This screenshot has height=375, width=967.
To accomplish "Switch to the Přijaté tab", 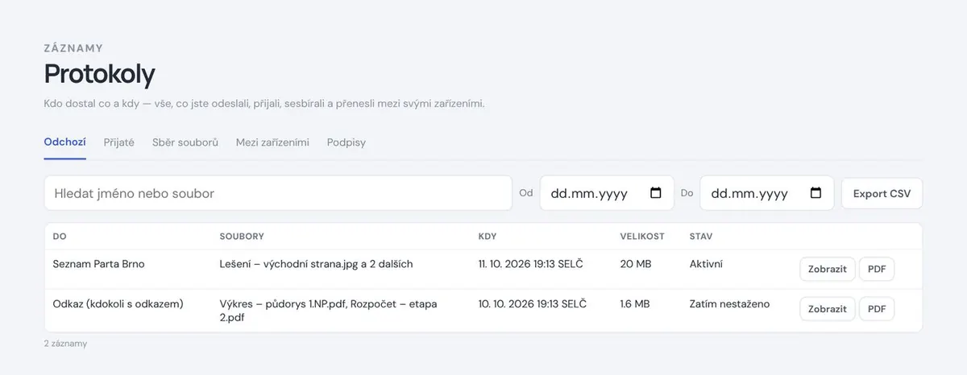I will [x=119, y=142].
